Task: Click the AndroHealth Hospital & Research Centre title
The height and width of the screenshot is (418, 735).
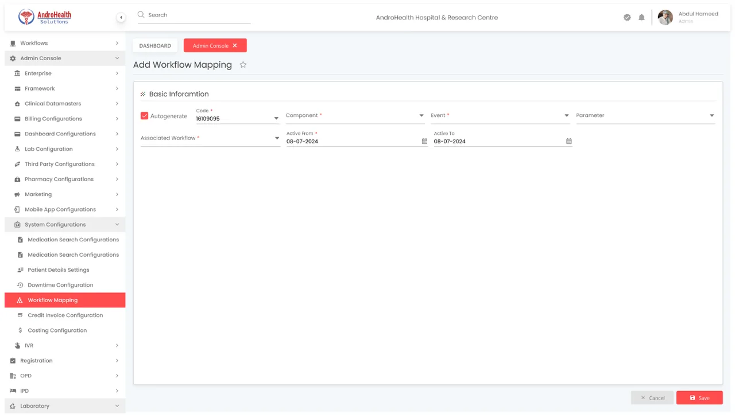Action: coord(437,18)
